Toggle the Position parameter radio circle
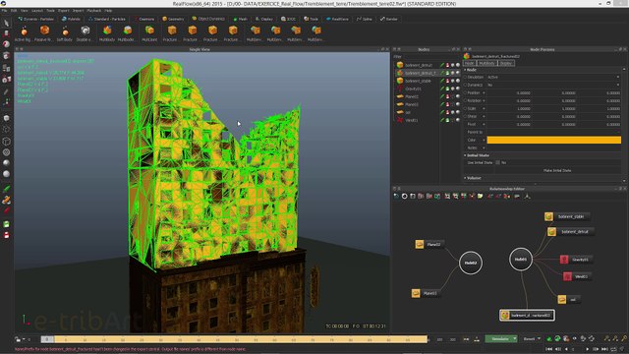The image size is (629, 354). (466, 92)
